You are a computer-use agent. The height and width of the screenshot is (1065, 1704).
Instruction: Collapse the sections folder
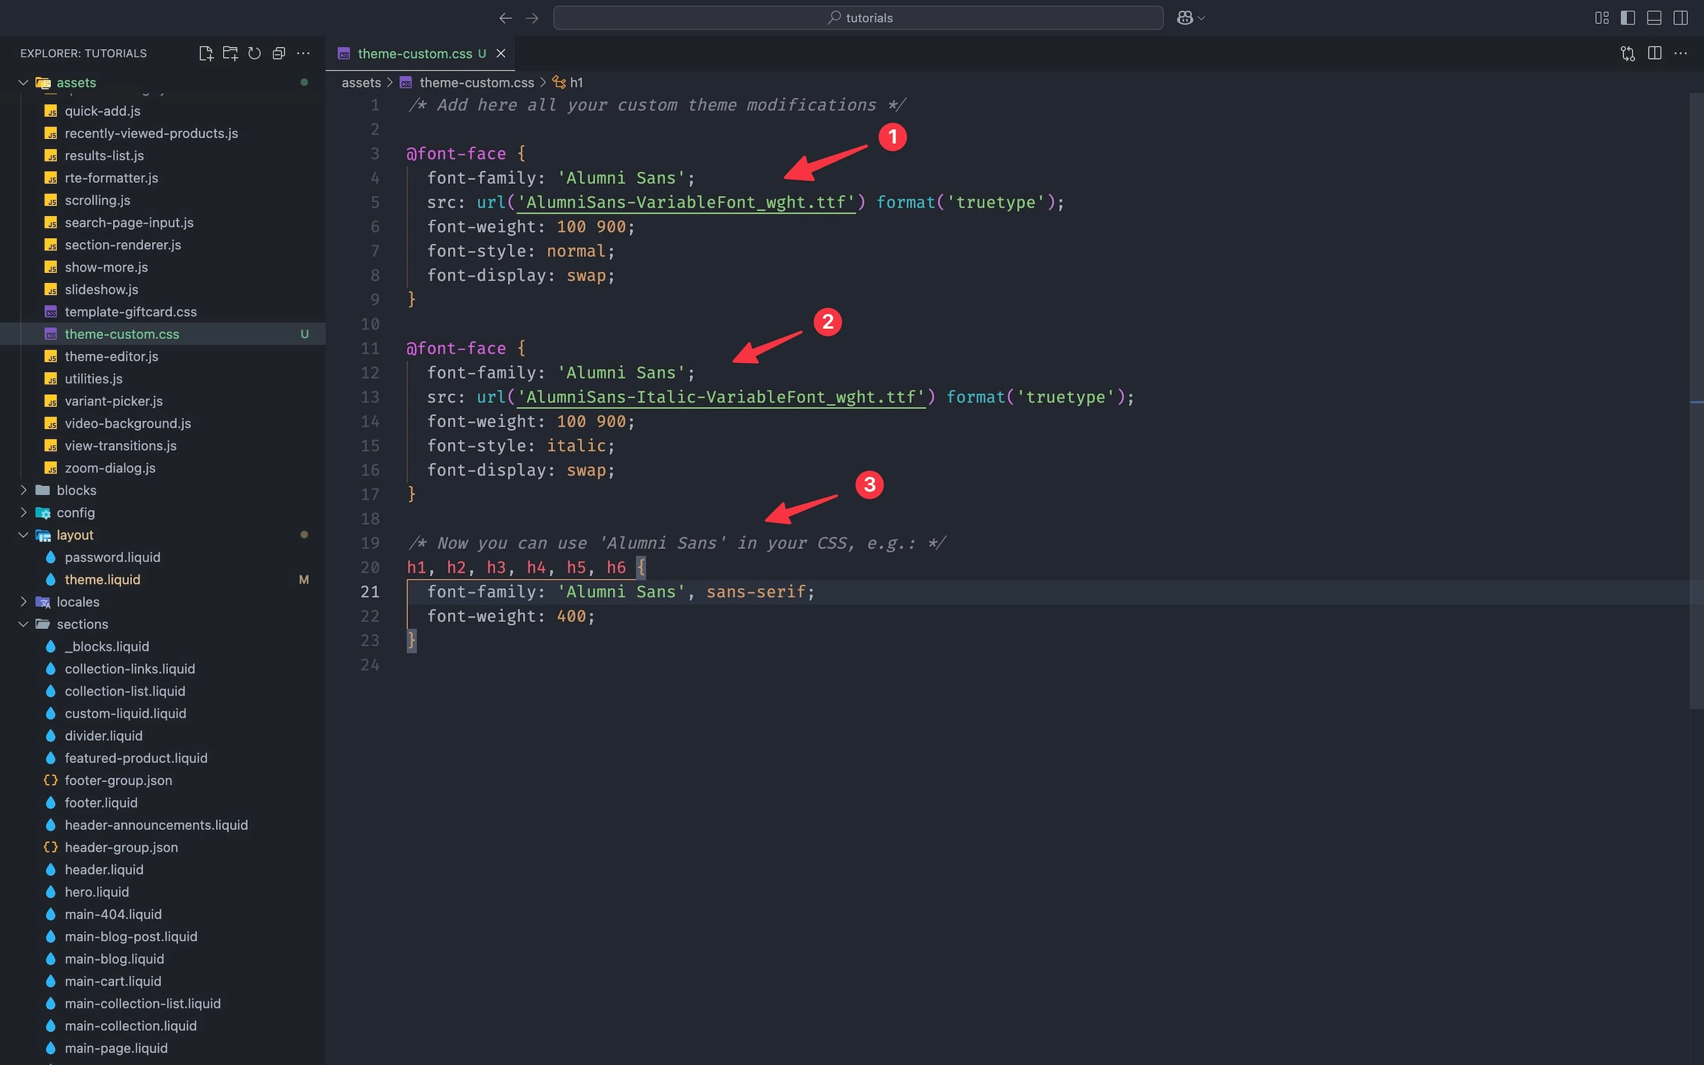coord(23,624)
